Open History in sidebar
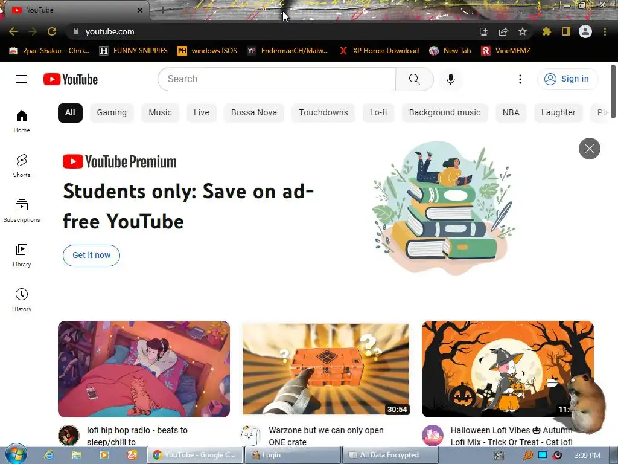 22,300
